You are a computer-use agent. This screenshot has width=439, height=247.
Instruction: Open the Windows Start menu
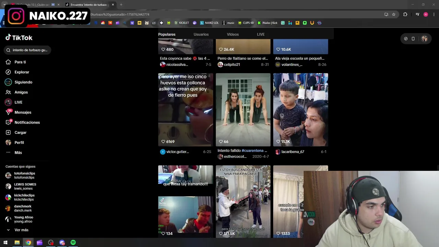pos(5,243)
